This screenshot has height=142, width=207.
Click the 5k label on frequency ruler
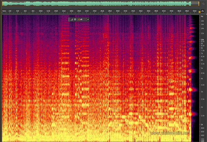tap(202, 68)
